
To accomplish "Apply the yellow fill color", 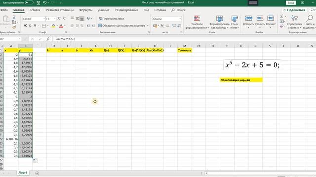I will tap(53, 26).
